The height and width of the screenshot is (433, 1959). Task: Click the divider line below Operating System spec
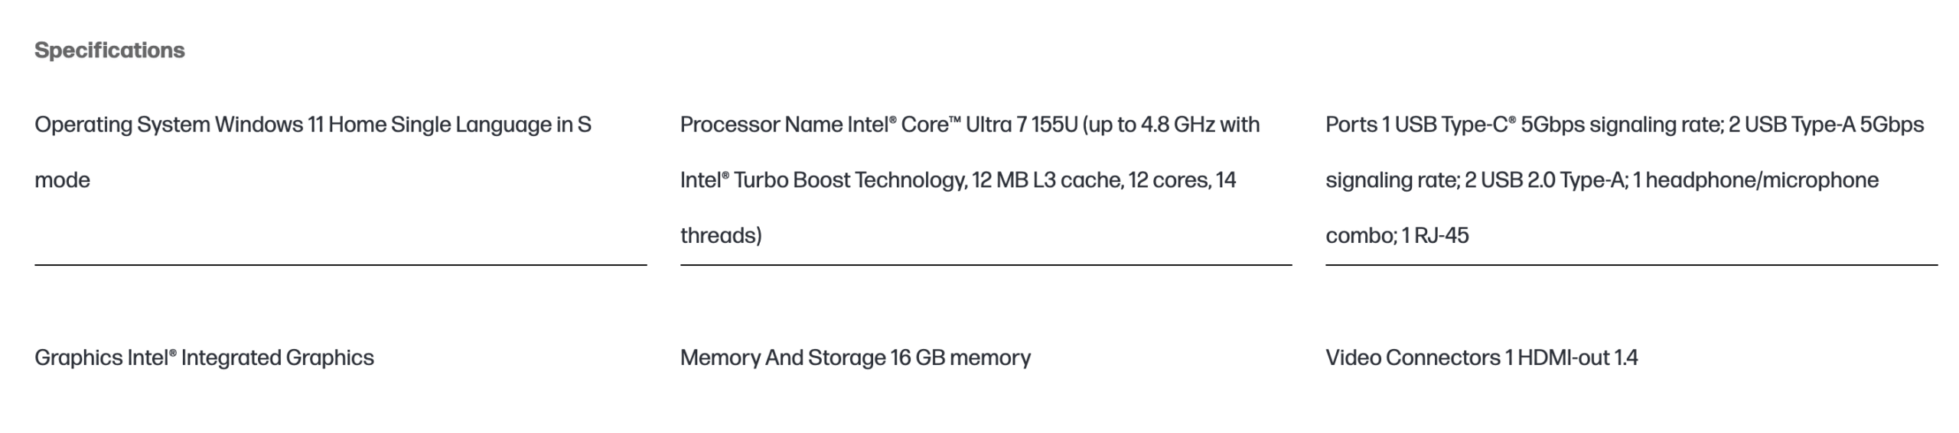[x=341, y=265]
